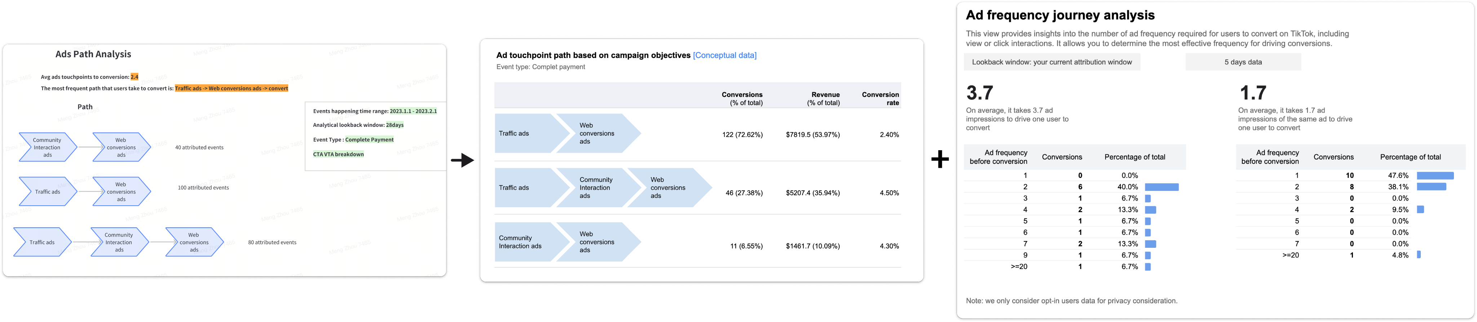Click the Conversion rate column header

pos(880,99)
